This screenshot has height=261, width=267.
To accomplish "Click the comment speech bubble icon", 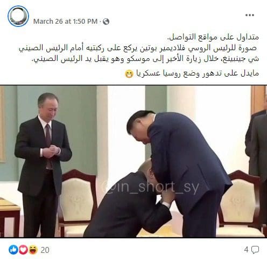I will pyautogui.click(x=255, y=250).
